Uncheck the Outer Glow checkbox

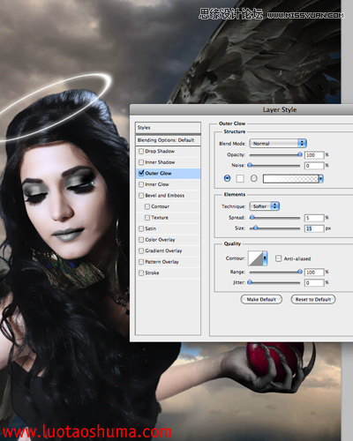pos(141,173)
